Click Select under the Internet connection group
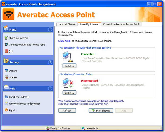This screenshot has height=132, width=165. tap(69, 66)
